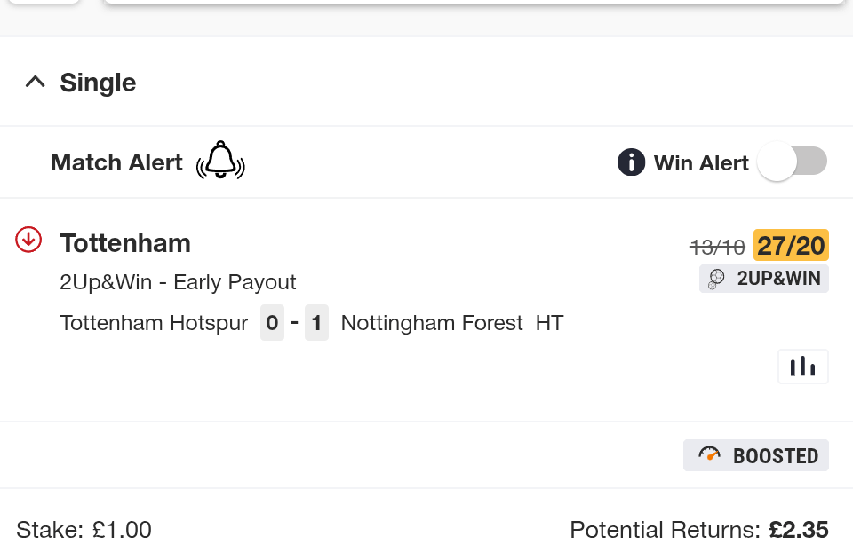This screenshot has height=560, width=853.
Task: Click the red down-arrow icon beside Tottenham
Action: point(29,239)
